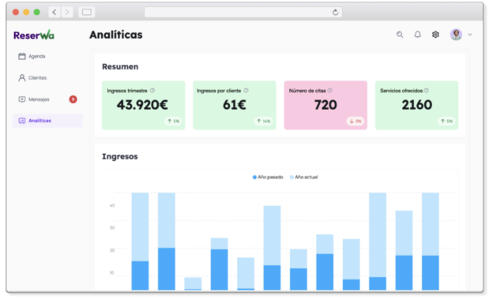Screen dimensions: 489x299
Task: Click the first chart bar
Action: pyautogui.click(x=140, y=241)
